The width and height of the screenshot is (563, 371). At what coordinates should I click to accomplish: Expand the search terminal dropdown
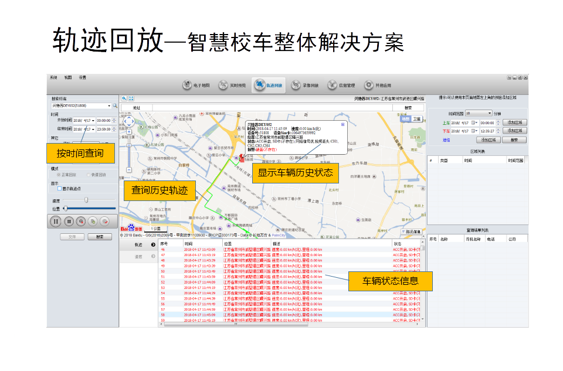click(109, 106)
